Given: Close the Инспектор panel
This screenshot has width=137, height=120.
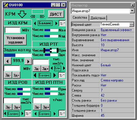Looking at the screenshot, I should tap(132, 5).
